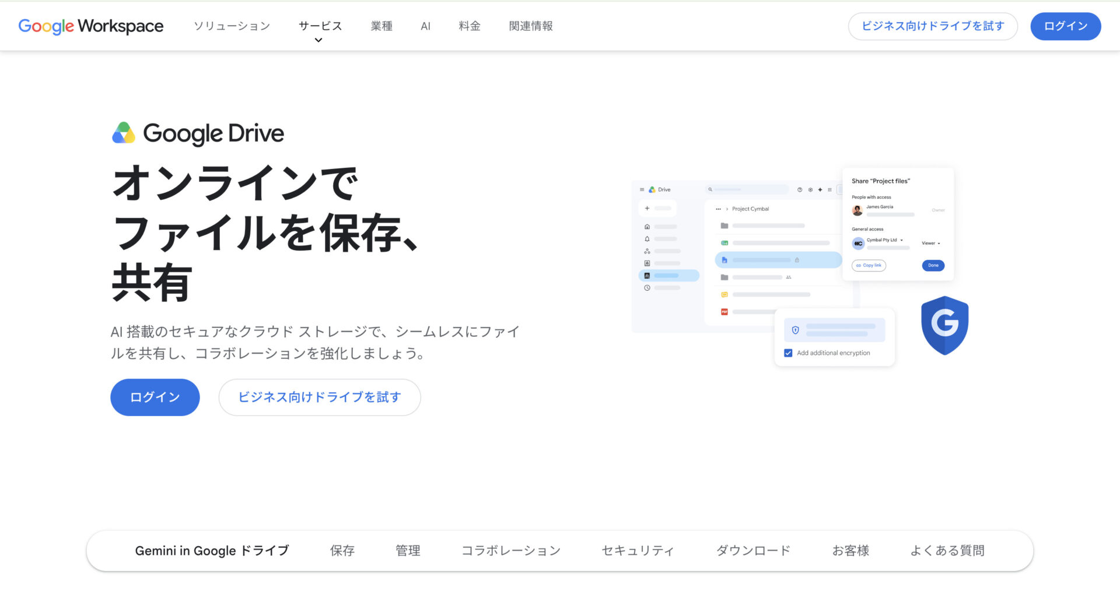Expand the サービス menu chevron
Image resolution: width=1120 pixels, height=606 pixels.
[318, 40]
